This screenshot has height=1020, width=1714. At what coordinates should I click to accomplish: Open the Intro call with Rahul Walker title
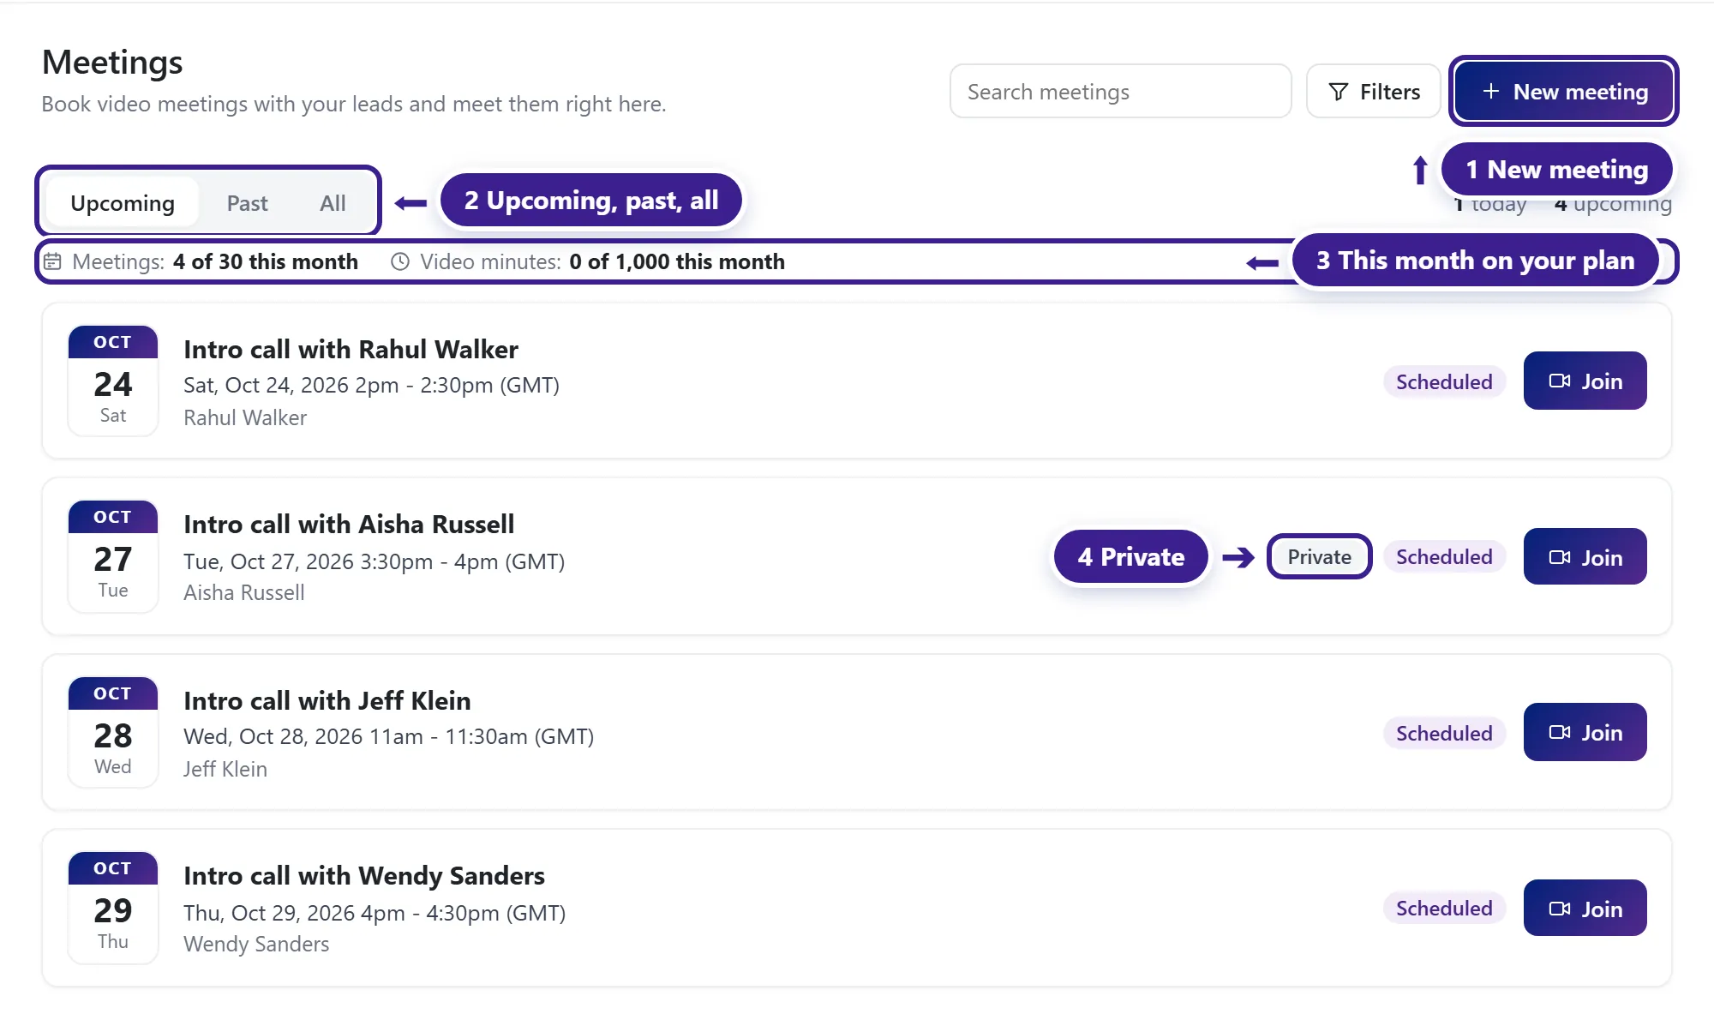point(351,349)
